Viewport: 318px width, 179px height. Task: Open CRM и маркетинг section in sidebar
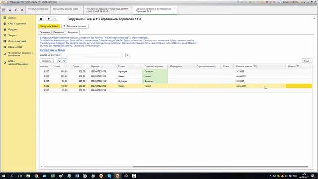17,24
